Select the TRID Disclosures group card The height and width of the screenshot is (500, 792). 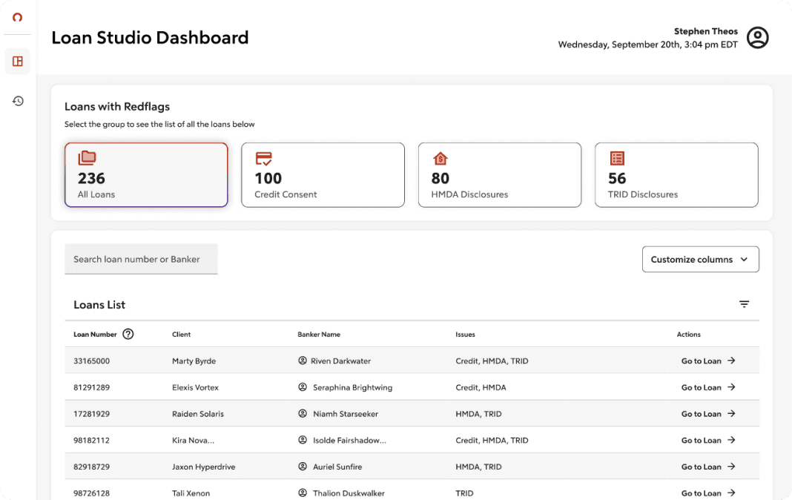pos(676,175)
